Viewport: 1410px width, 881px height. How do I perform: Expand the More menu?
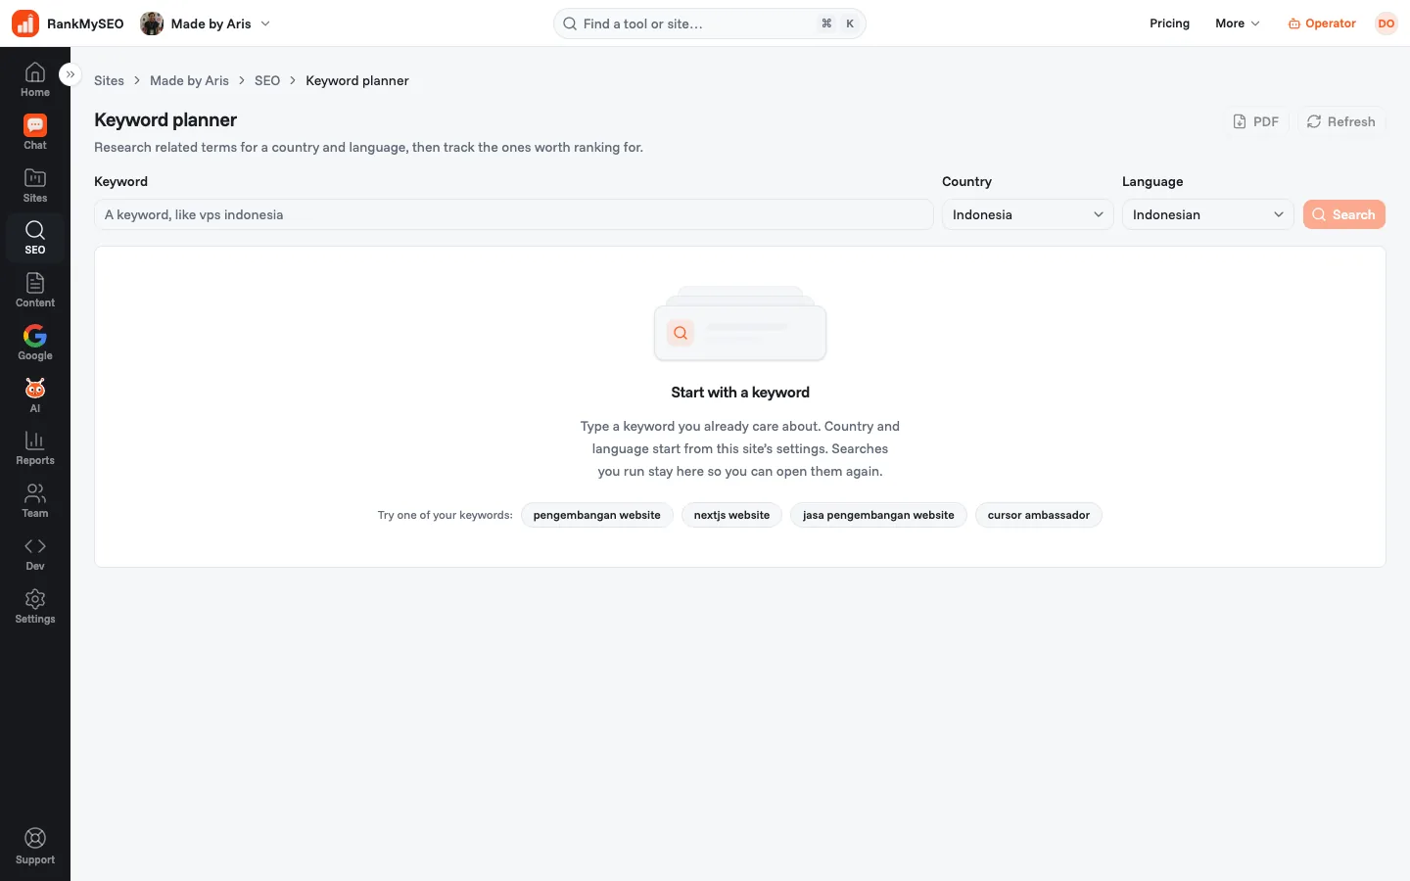click(1238, 23)
